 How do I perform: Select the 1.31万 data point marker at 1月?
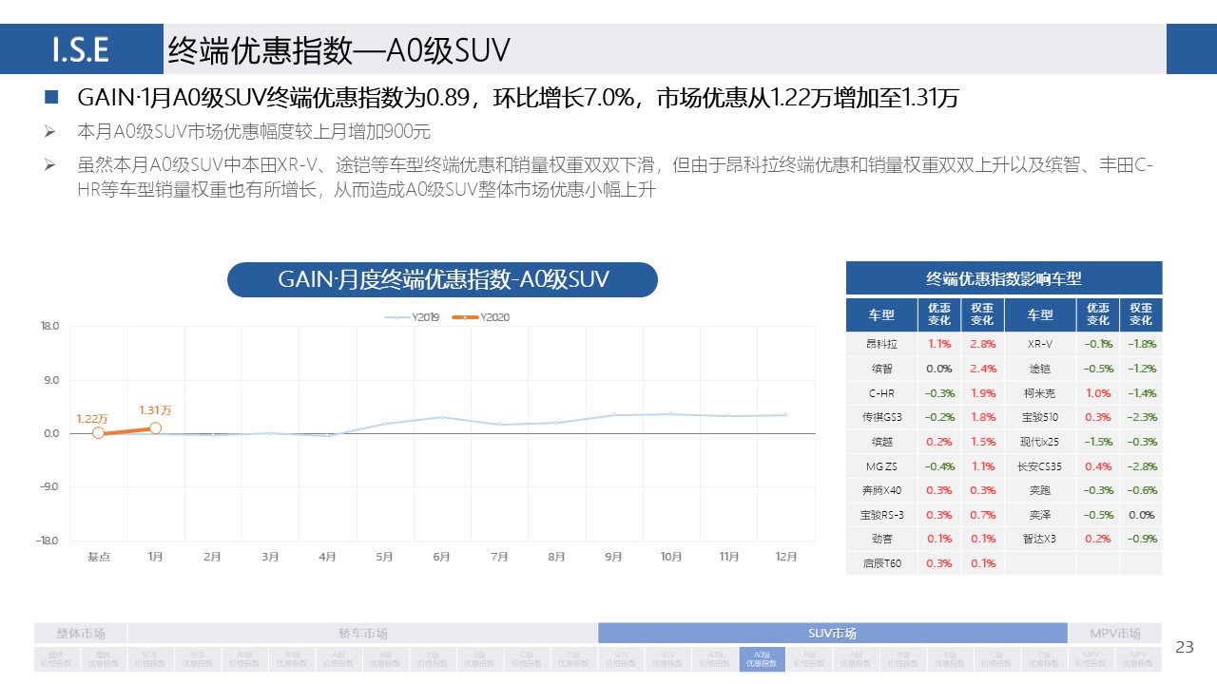155,428
